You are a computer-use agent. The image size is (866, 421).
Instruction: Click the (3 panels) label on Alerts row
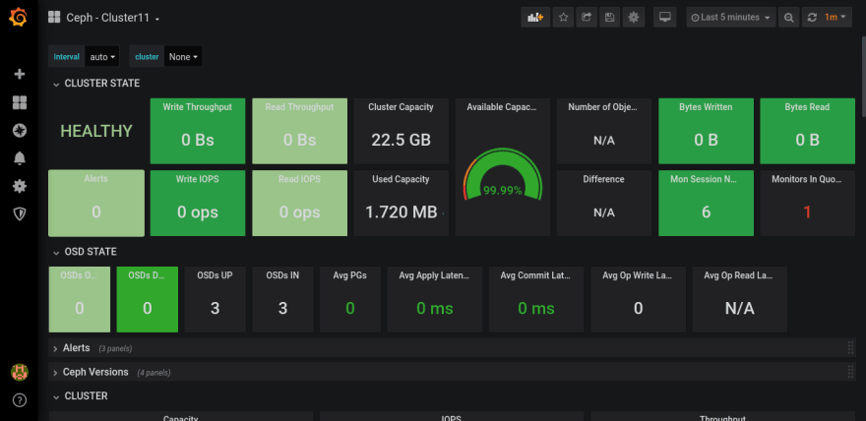[x=115, y=349]
